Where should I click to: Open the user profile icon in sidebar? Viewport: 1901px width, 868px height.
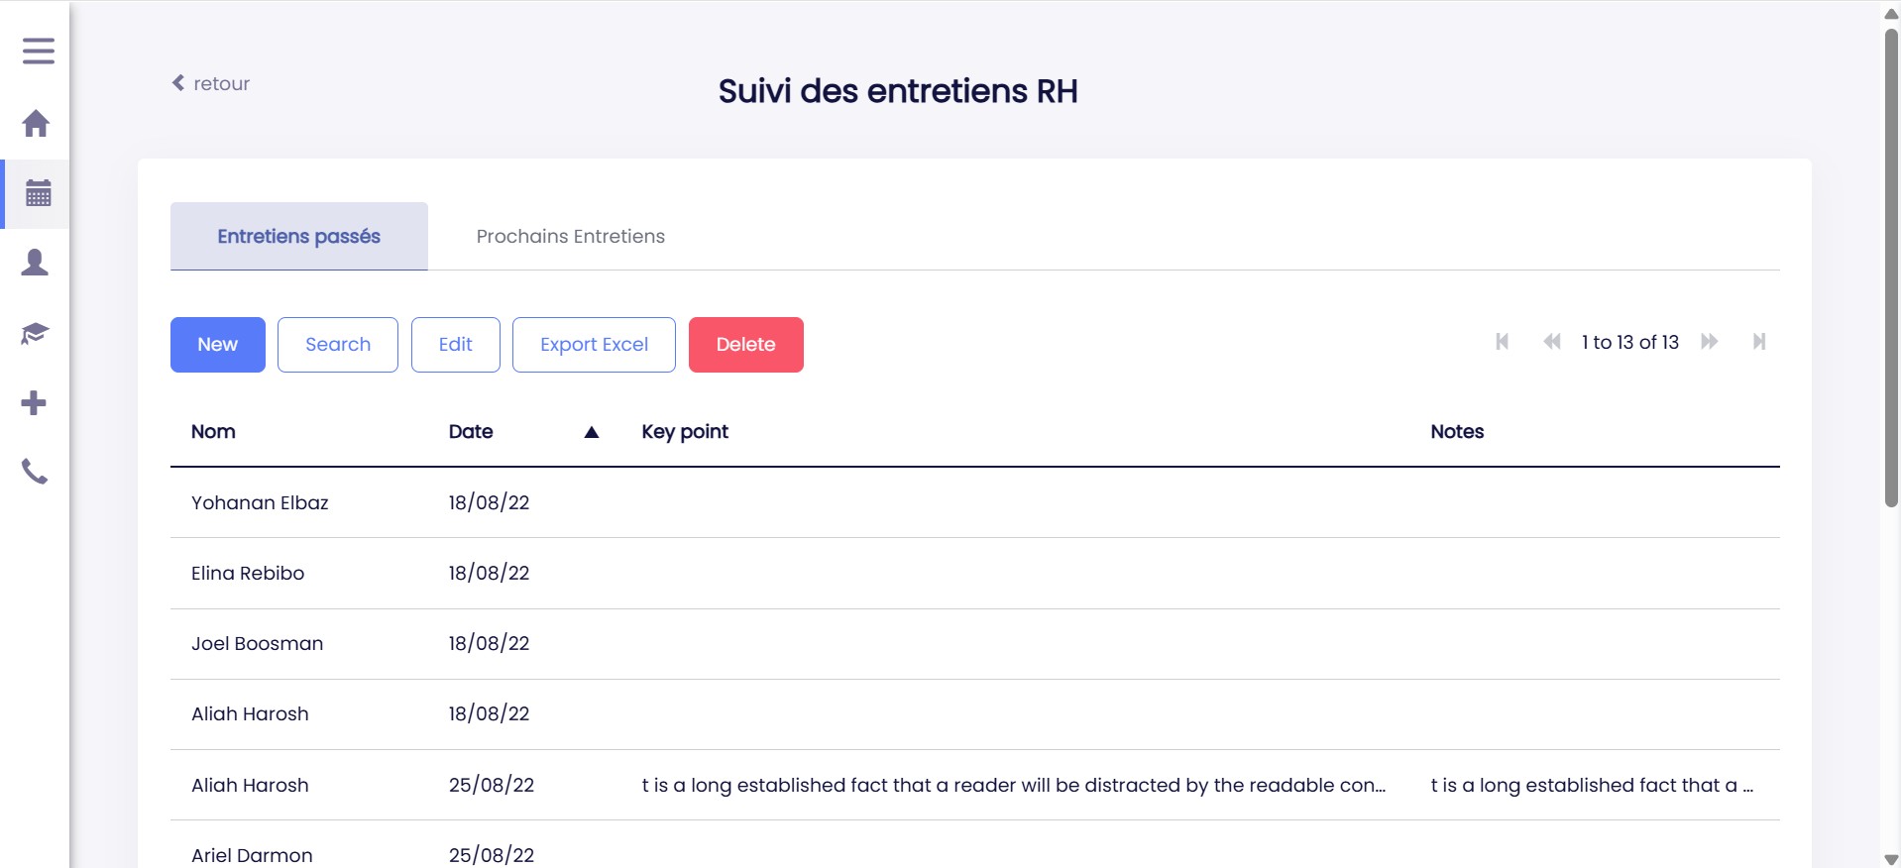(36, 263)
